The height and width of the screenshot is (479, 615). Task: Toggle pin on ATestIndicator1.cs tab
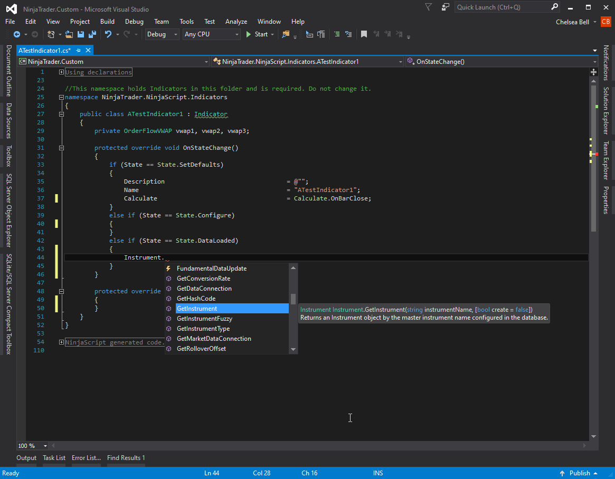pos(78,50)
